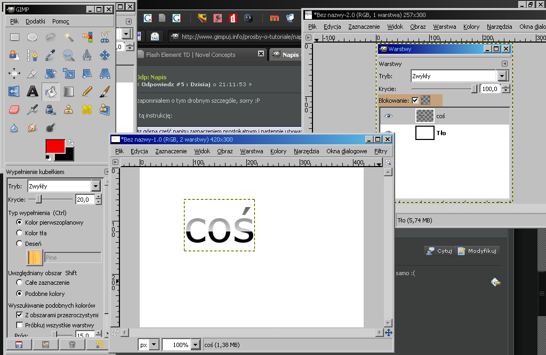
Task: Open the zoom percentage dropdown at 100%
Action: [x=195, y=345]
